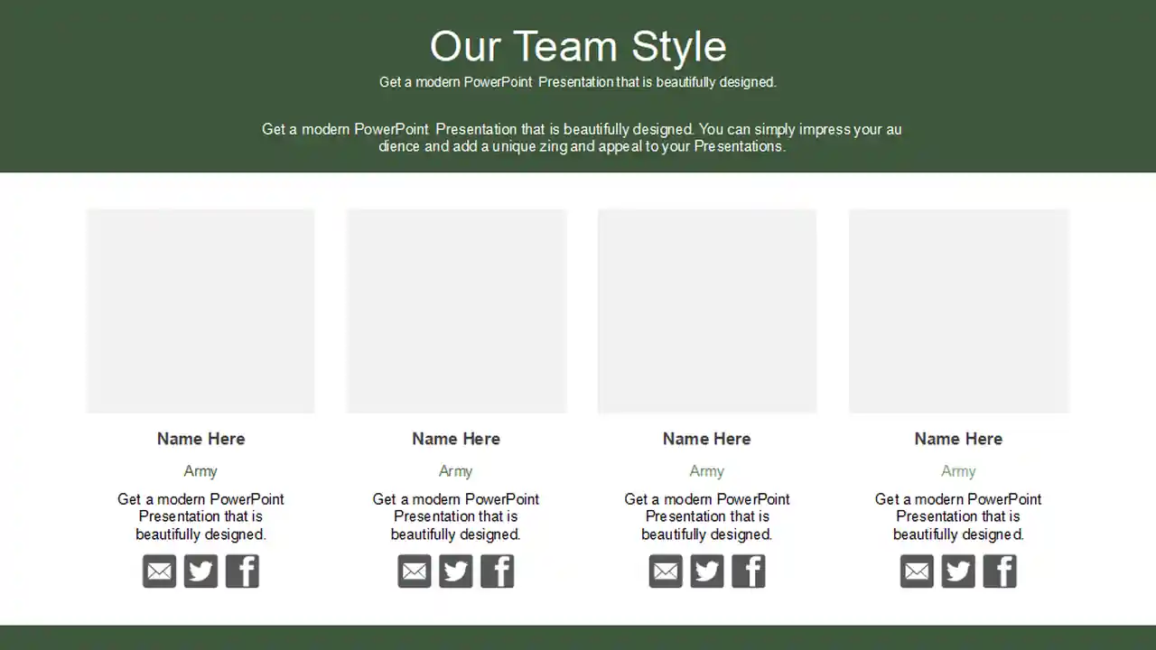Click the third team member's photo placeholder
The width and height of the screenshot is (1156, 650).
pyautogui.click(x=707, y=311)
